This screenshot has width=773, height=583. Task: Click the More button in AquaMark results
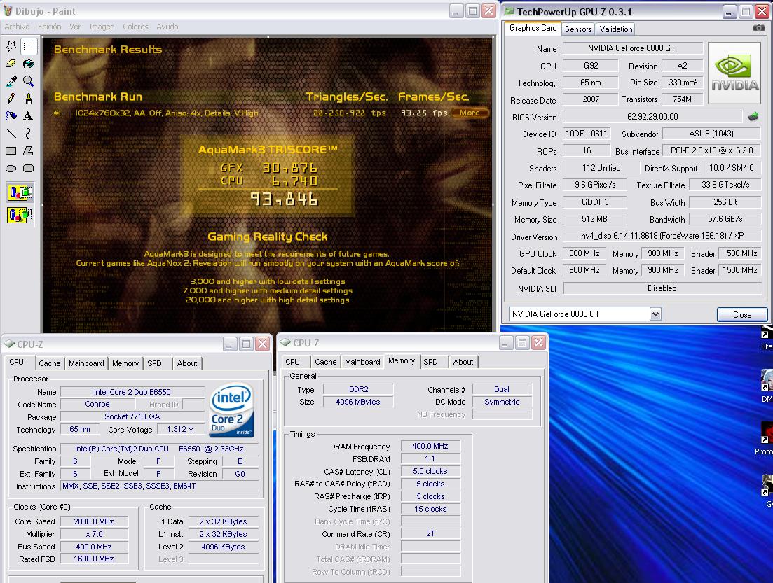pos(470,113)
